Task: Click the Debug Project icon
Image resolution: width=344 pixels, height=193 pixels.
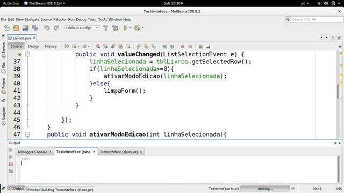Action: tap(138, 28)
